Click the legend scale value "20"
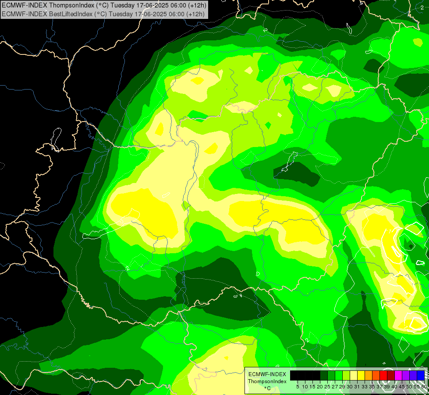This screenshot has height=395, width=429. 320,387
